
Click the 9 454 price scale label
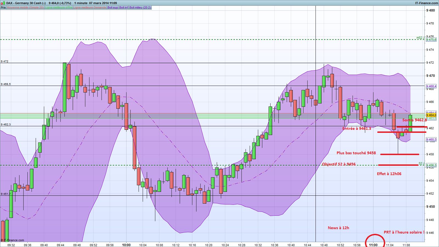[430, 181]
